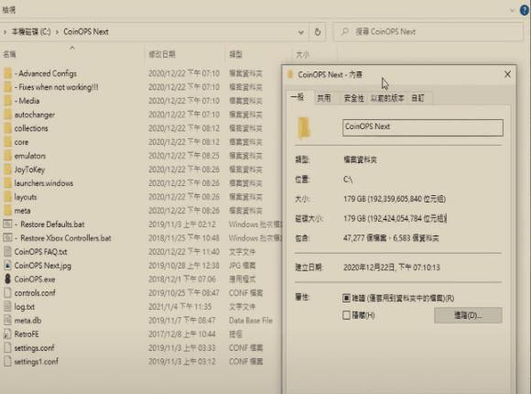Sort by the 修改日期 column header
Image resolution: width=531 pixels, height=394 pixels.
(x=162, y=54)
